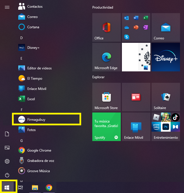Open OneDrive in the Office apps tile

point(126,27)
